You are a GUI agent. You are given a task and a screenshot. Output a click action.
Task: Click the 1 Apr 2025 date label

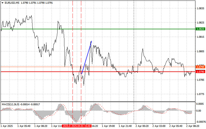pyautogui.click(x=7, y=126)
